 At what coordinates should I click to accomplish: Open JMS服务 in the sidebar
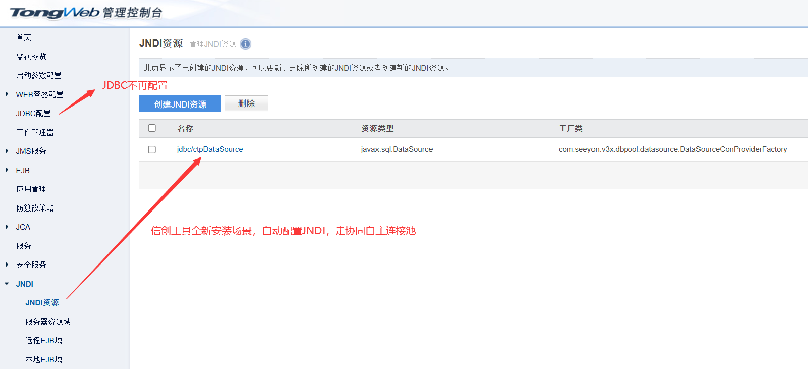31,151
